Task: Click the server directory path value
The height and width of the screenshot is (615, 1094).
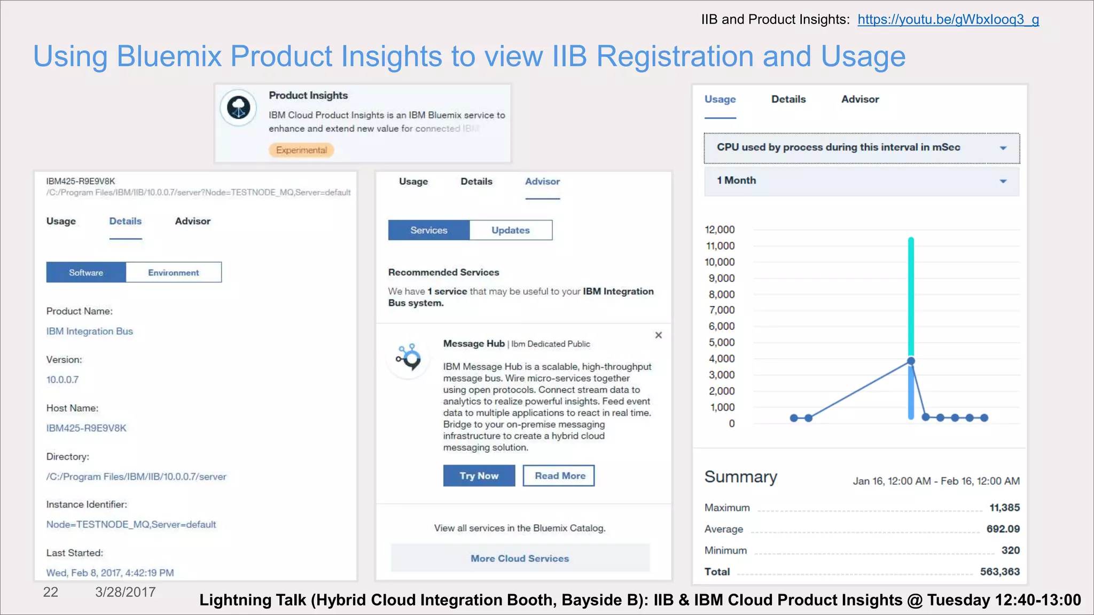Action: pos(136,477)
